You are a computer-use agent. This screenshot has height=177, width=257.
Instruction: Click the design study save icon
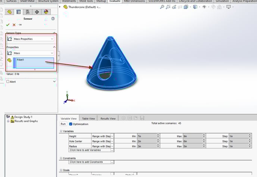[x=142, y=118]
